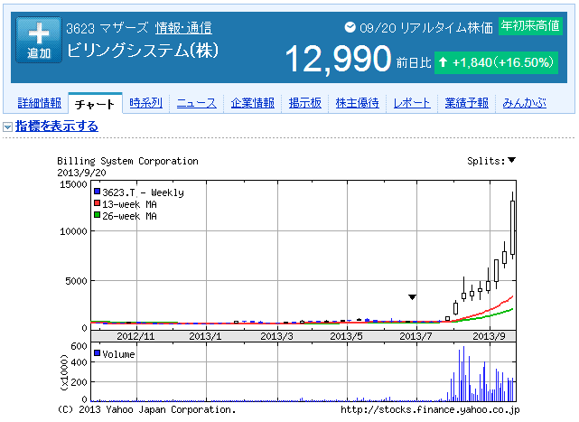Open the 時系列 tab

(x=145, y=103)
